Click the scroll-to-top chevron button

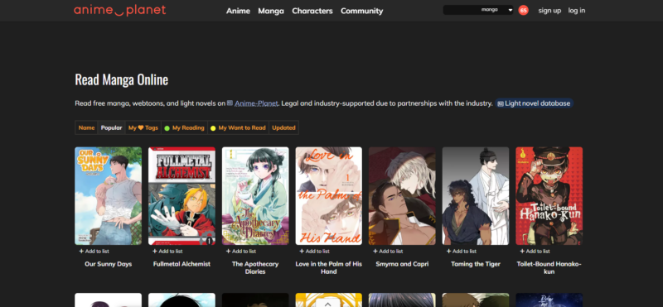coord(328,303)
